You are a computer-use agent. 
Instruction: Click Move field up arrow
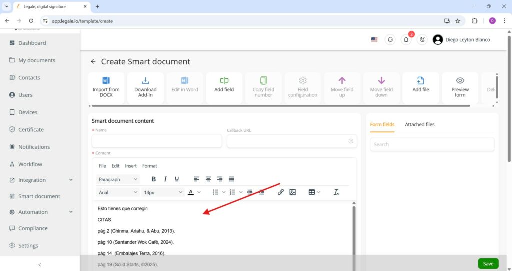pyautogui.click(x=342, y=80)
